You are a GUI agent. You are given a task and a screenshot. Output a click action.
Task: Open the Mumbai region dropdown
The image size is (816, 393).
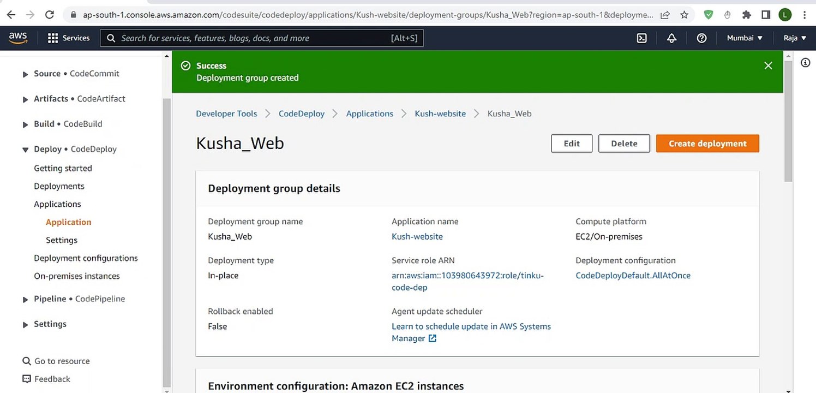(745, 38)
